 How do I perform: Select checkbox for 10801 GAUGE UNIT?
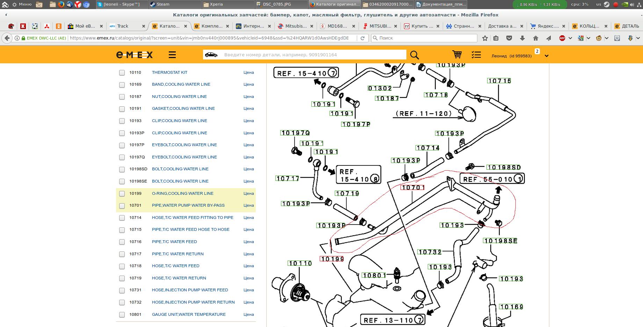click(x=122, y=315)
